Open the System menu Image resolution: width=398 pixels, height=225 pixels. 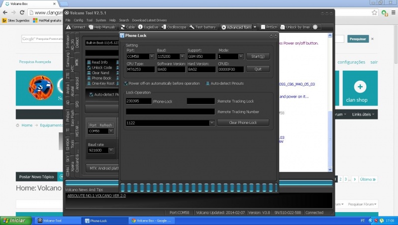tap(101, 20)
